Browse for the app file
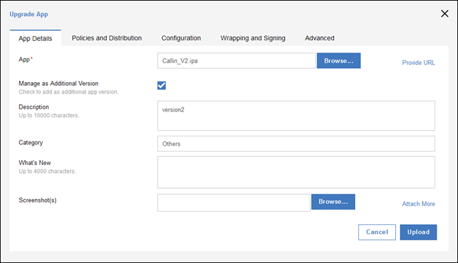The height and width of the screenshot is (263, 458). point(338,61)
